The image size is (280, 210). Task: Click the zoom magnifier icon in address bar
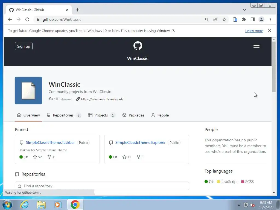coord(207,19)
